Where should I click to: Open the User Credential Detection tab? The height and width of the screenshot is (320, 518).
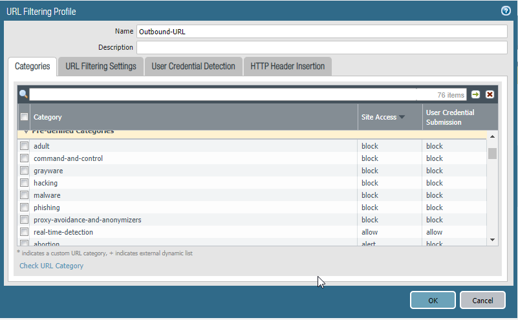point(193,66)
